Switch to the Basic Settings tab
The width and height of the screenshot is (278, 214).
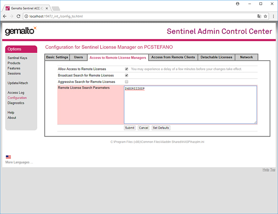[57, 57]
